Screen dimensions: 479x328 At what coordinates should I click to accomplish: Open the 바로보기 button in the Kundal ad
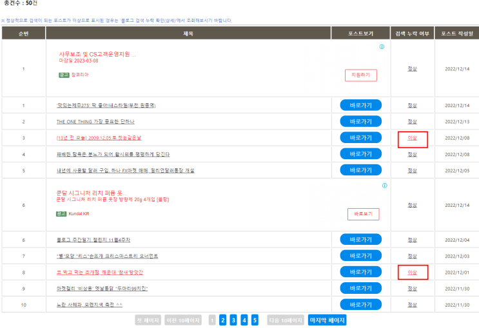point(363,214)
